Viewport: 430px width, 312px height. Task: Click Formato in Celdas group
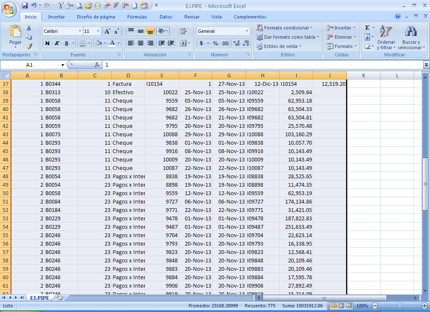coord(342,46)
